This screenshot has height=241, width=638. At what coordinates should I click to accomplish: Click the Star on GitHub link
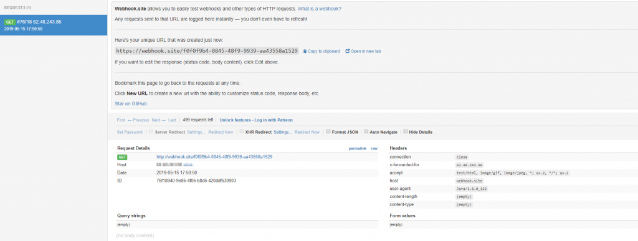[131, 103]
